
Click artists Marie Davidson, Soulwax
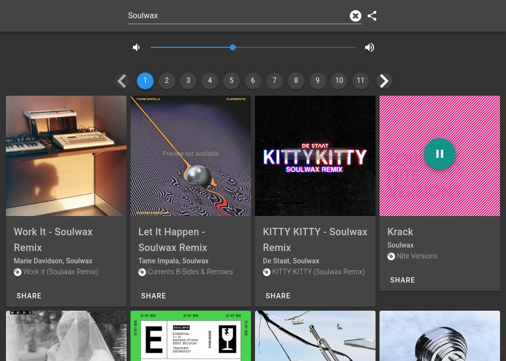[x=53, y=261]
